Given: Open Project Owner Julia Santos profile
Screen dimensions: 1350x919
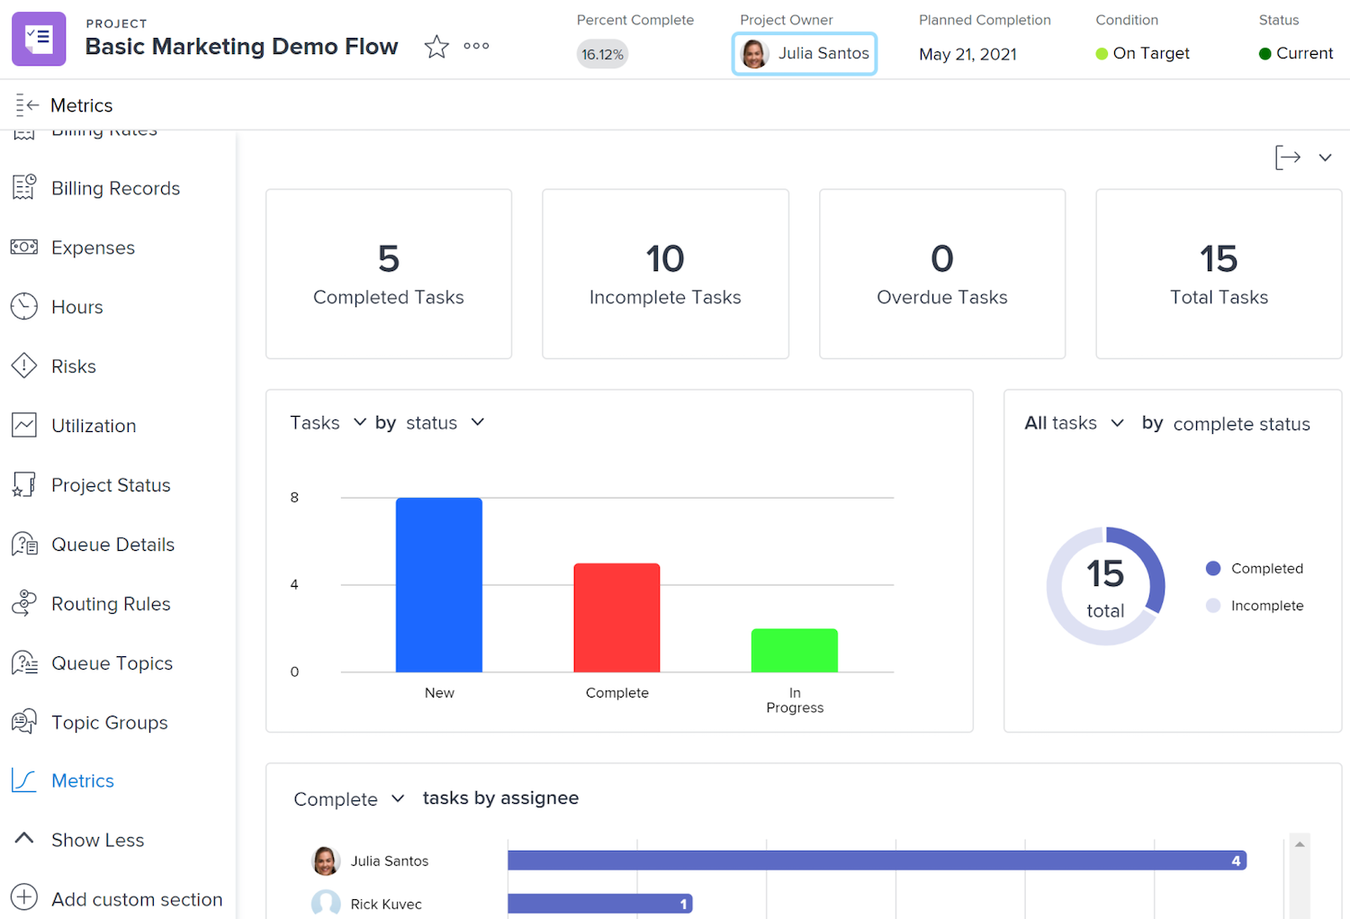Looking at the screenshot, I should pos(804,53).
